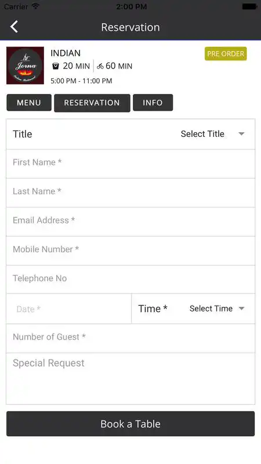This screenshot has width=261, height=464.
Task: Open the Select Title dropdown
Action: (212, 134)
